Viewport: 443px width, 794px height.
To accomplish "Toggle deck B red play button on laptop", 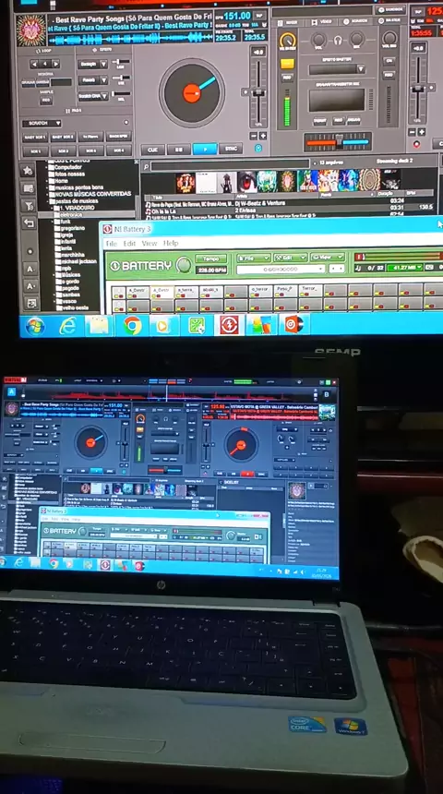I will point(247,474).
